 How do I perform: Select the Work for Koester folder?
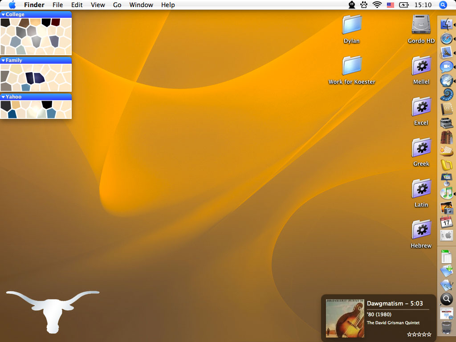pos(352,66)
